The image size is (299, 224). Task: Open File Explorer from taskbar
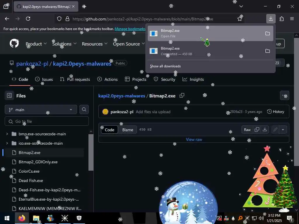pos(36,218)
